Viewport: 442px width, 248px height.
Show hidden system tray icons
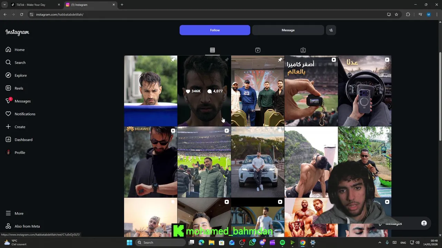coord(379,242)
